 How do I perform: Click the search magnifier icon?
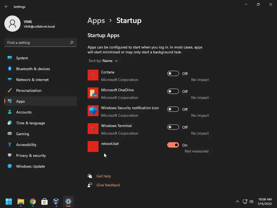coord(72,43)
